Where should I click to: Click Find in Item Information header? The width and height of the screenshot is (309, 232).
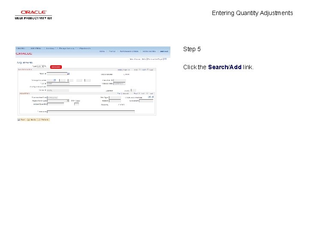119,70
